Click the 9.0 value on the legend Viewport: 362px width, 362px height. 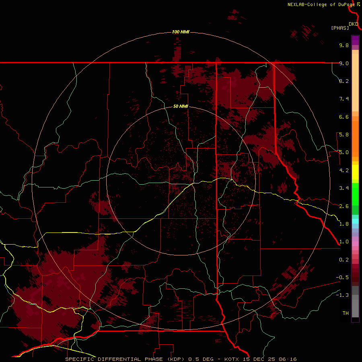click(x=344, y=63)
